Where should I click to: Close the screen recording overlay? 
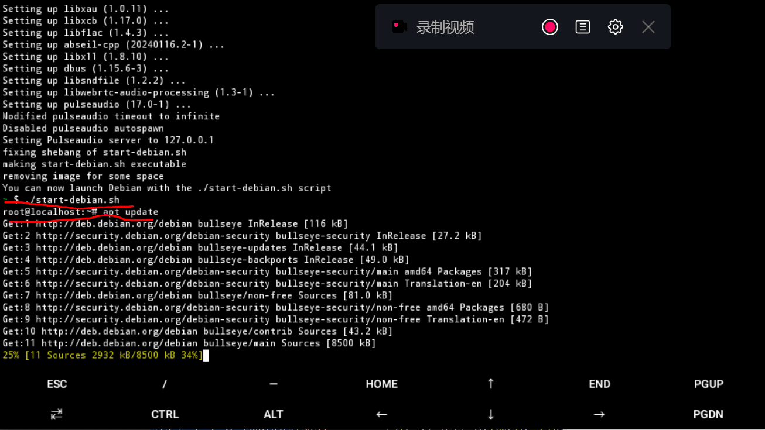click(x=648, y=27)
